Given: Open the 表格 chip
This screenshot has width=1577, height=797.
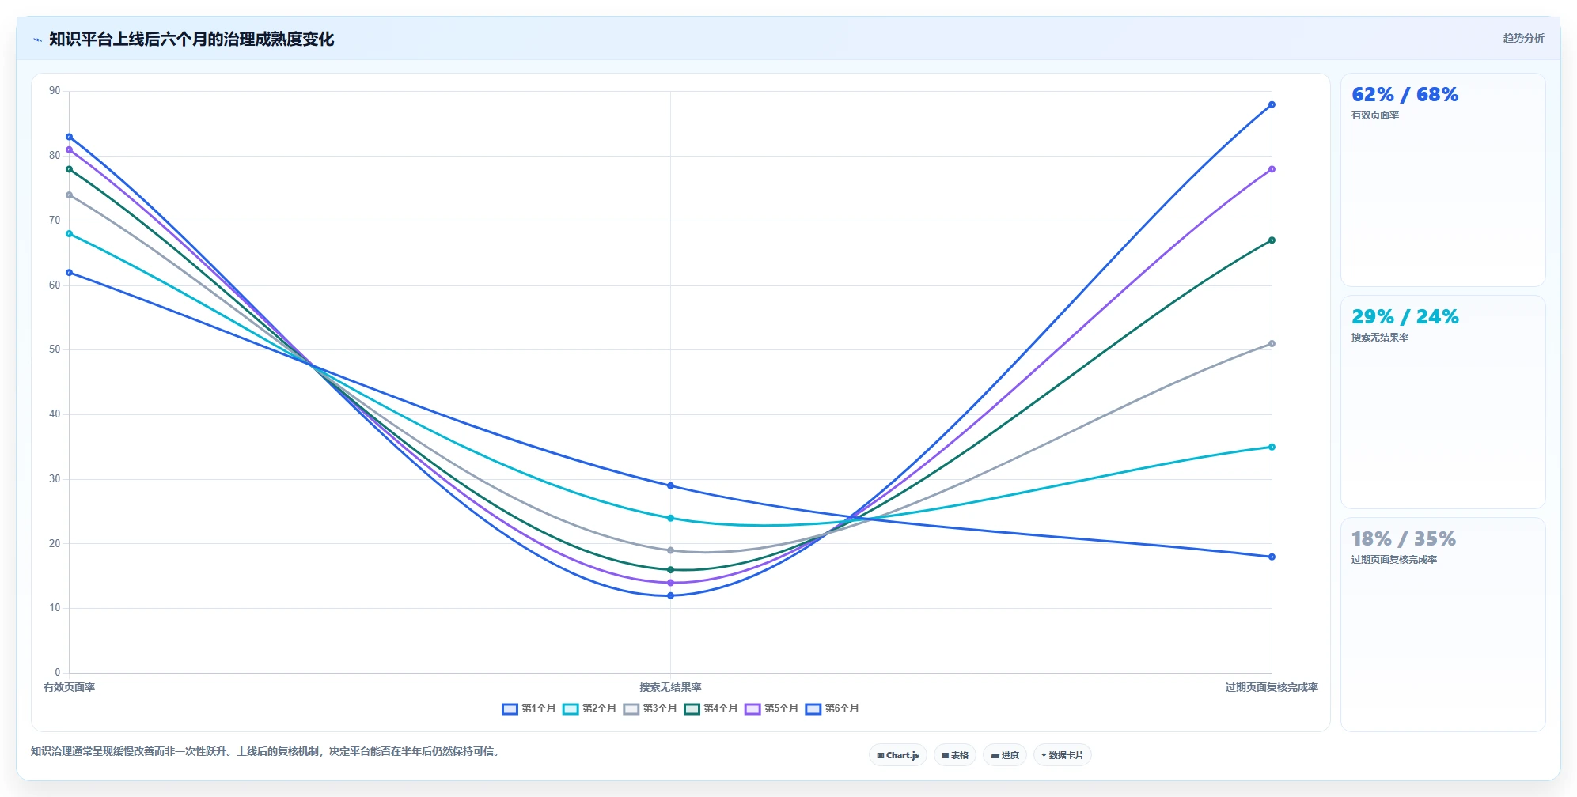Looking at the screenshot, I should coord(955,755).
